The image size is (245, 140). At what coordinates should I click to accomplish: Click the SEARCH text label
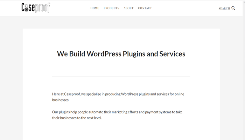pos(224,8)
